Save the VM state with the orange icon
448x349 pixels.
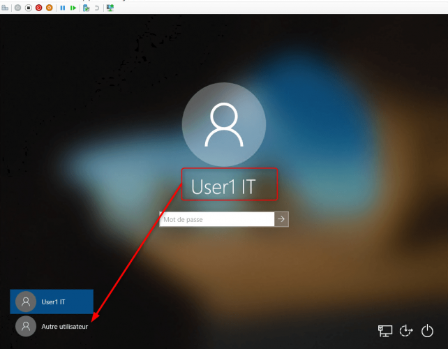(x=49, y=8)
